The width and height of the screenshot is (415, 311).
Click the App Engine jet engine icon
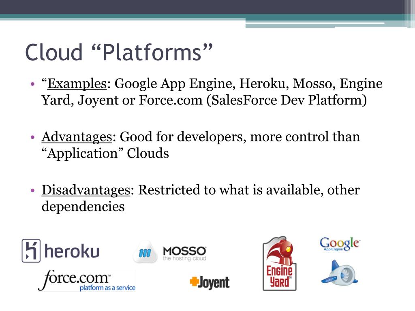click(340, 273)
